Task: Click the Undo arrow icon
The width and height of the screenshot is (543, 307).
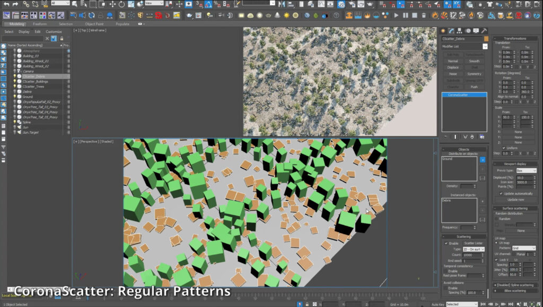Action: coord(6,4)
